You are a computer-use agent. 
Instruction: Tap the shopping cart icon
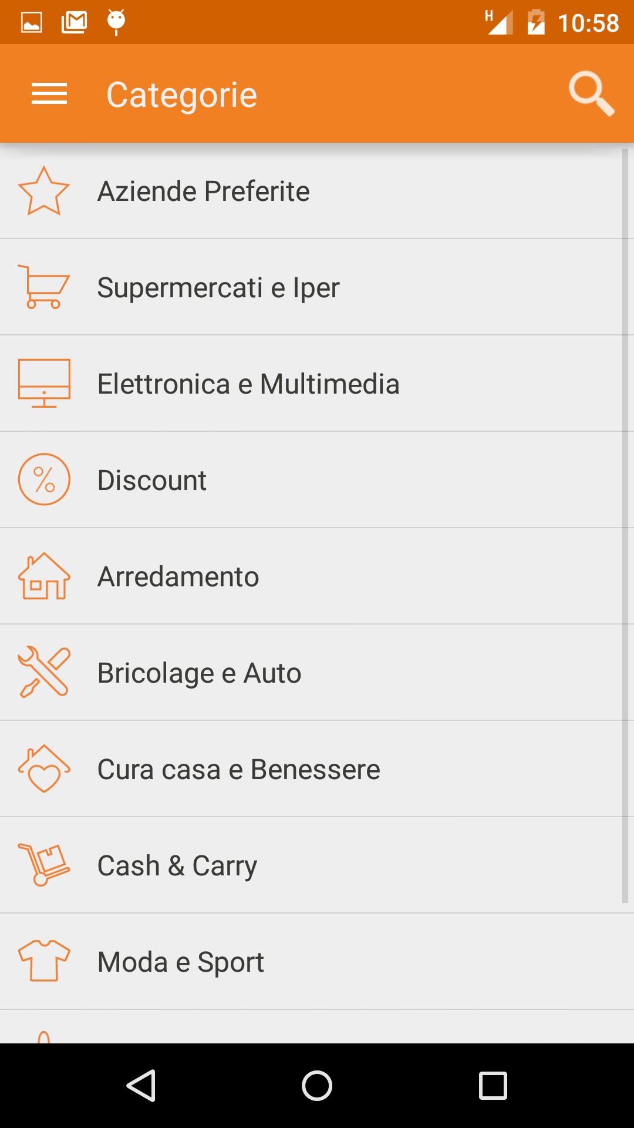pos(44,287)
